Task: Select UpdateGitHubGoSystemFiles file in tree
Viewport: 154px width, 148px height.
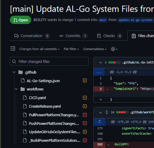Action: (54, 132)
